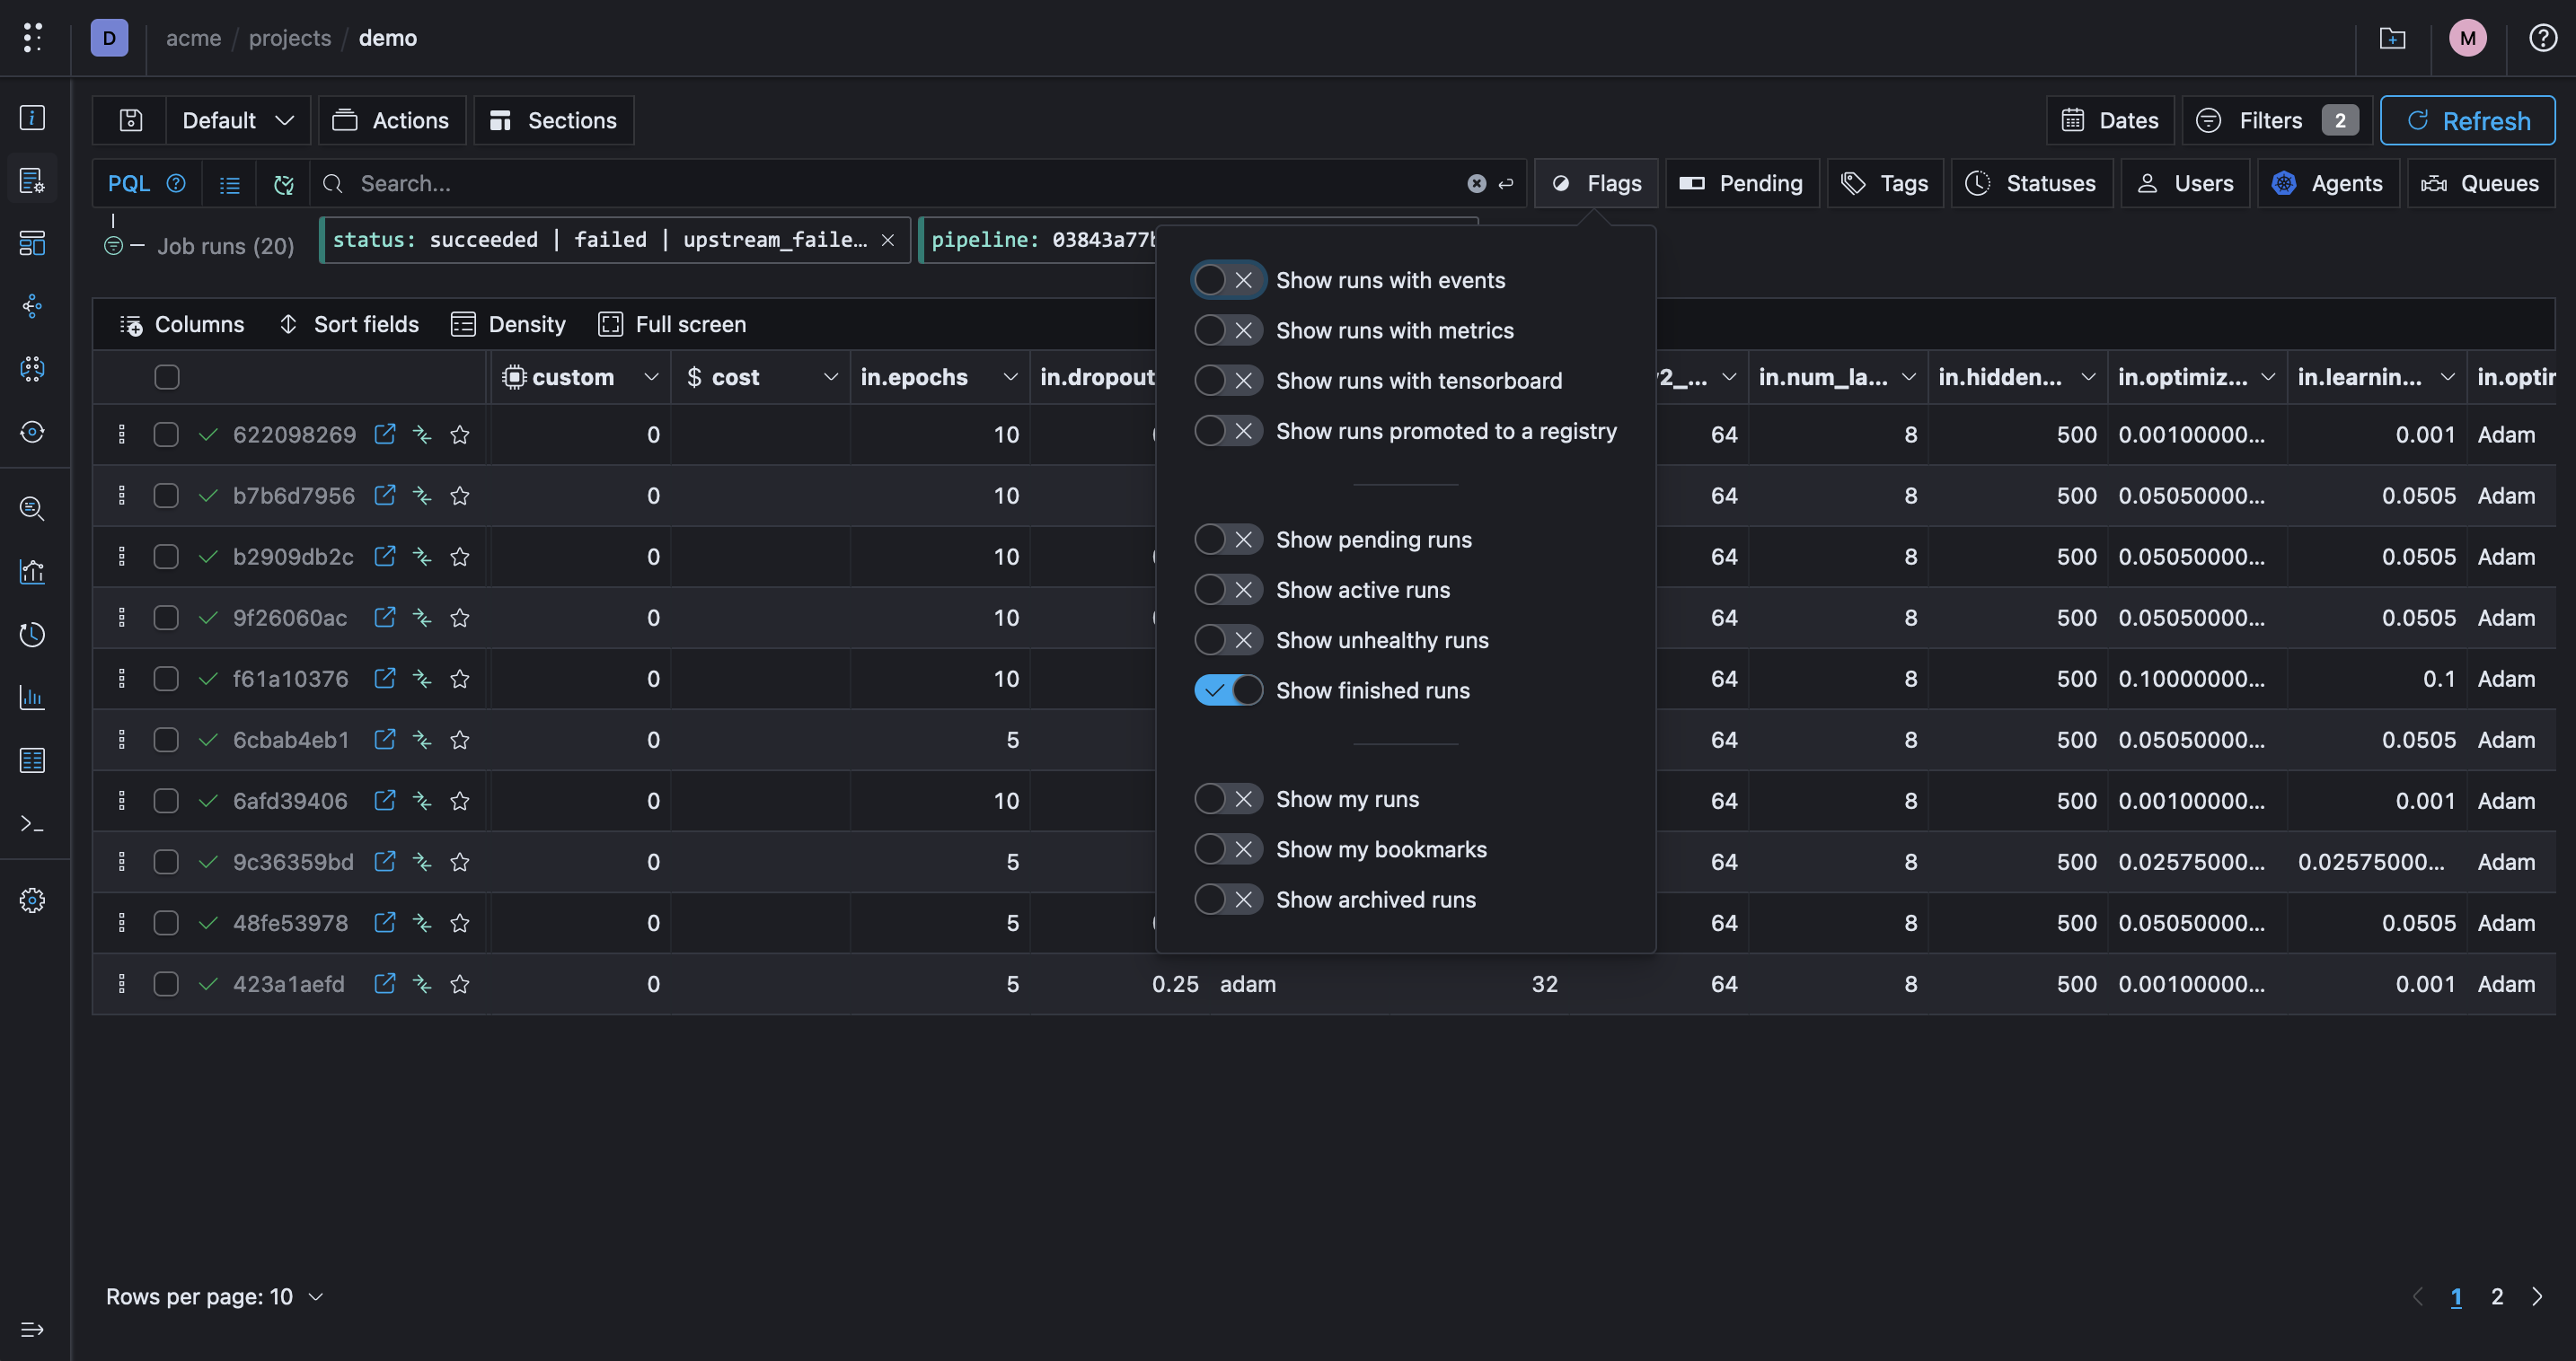Save the current view with disk icon
Screen dimensions: 2576x1361
pos(130,121)
